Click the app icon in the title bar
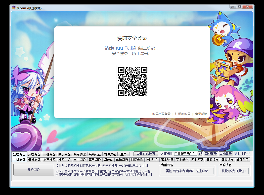The height and width of the screenshot is (195, 264). (x=14, y=8)
